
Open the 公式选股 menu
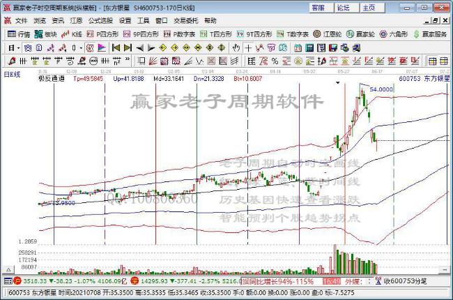(x=100, y=21)
